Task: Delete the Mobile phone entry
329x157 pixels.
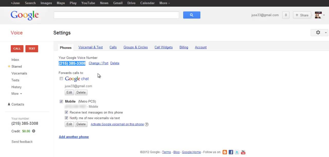Action: pos(81,124)
